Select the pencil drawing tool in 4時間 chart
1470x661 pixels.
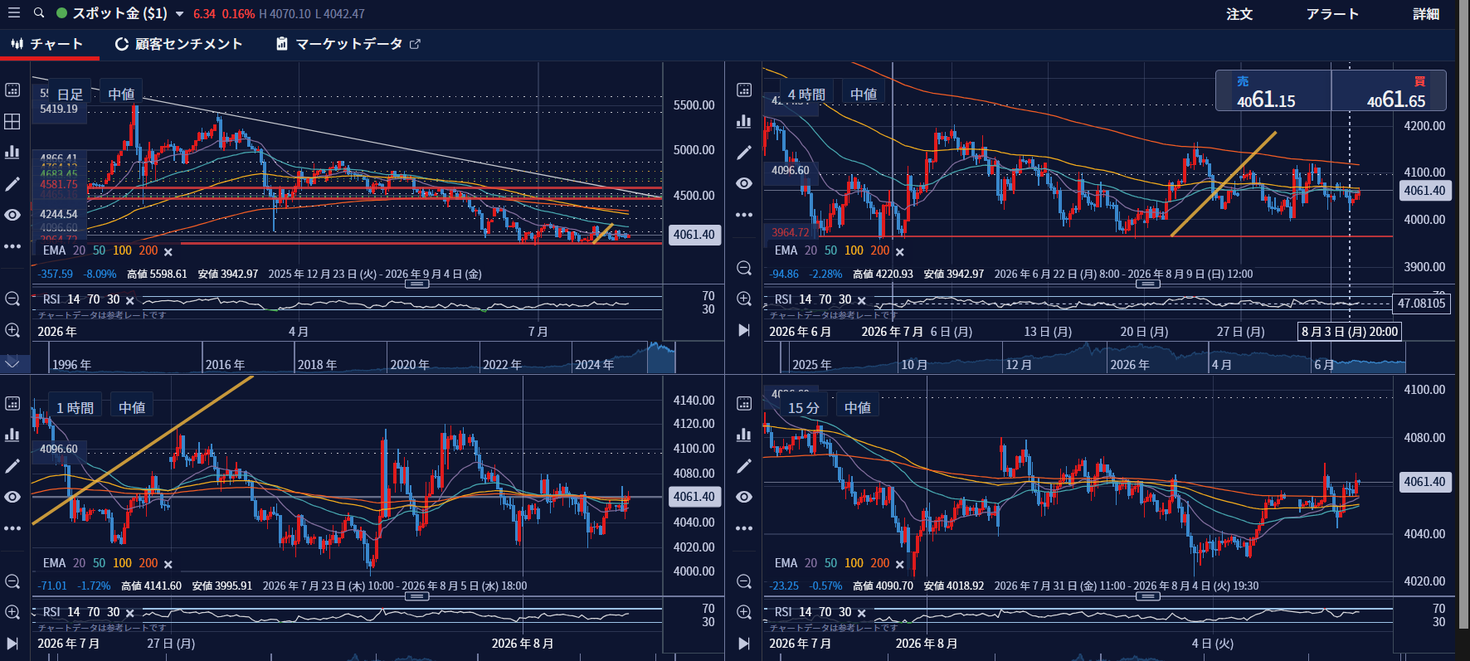[744, 152]
